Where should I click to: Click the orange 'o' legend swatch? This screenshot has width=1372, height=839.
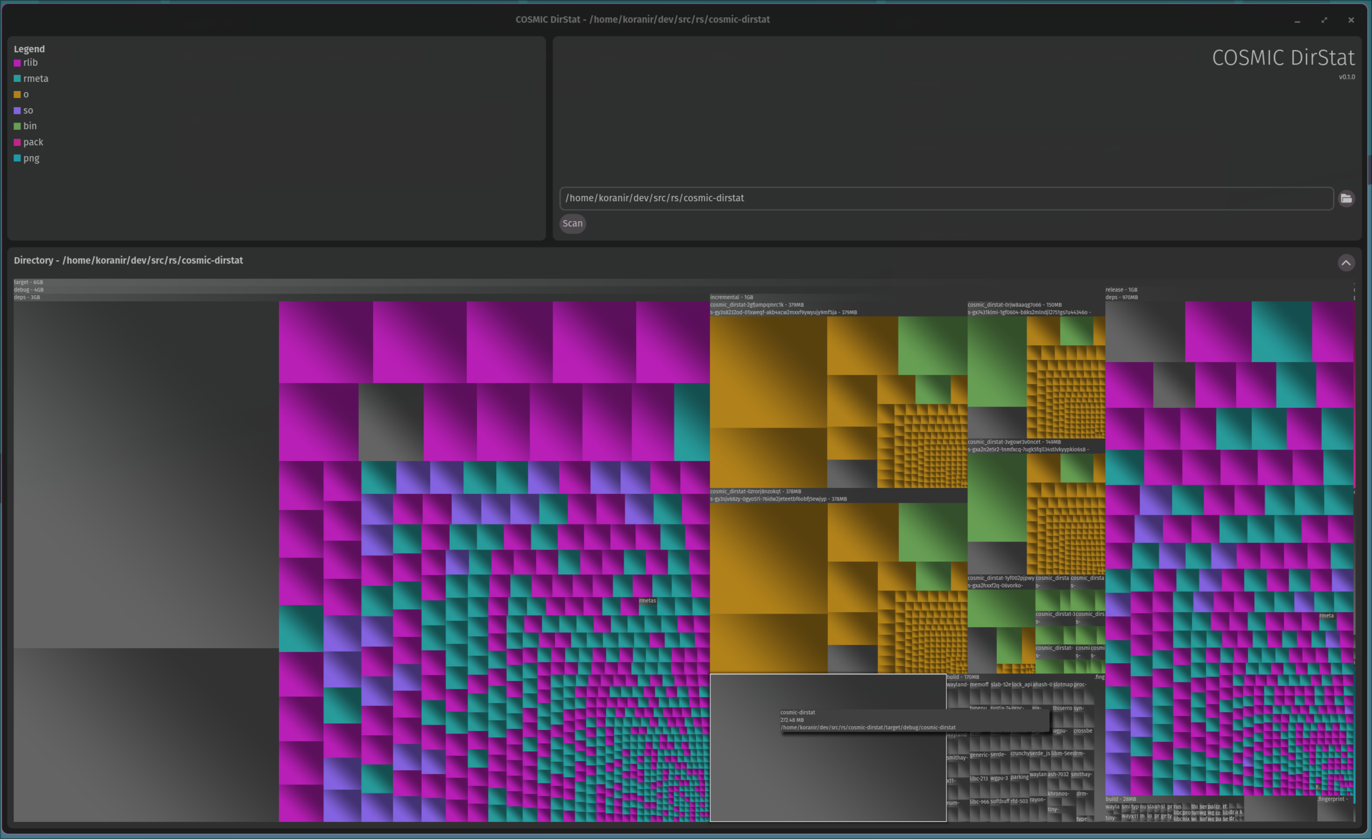click(x=17, y=95)
